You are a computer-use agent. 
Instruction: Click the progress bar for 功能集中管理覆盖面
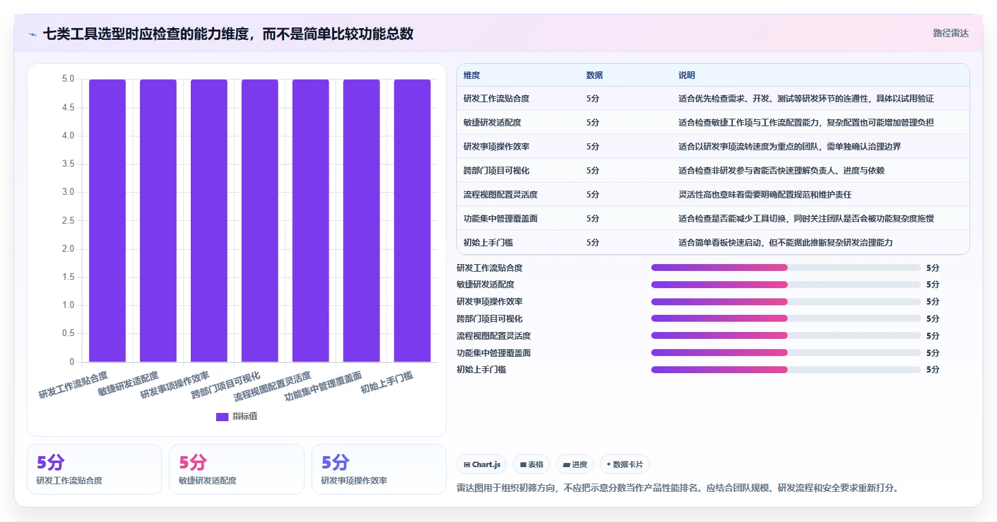[x=786, y=353]
